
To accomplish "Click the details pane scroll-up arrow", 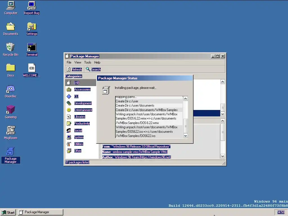I will tap(223, 121).
